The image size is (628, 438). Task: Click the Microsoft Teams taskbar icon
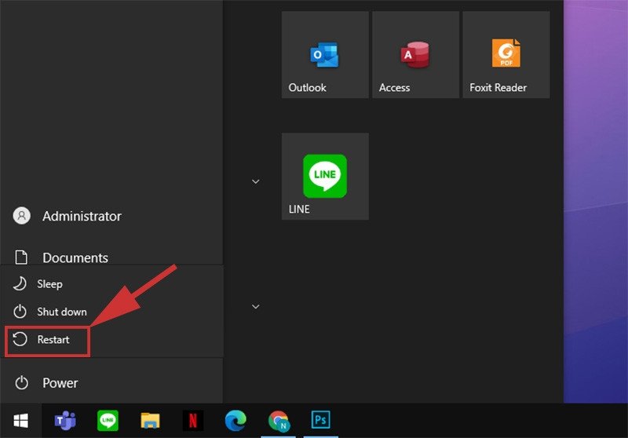[x=65, y=421]
